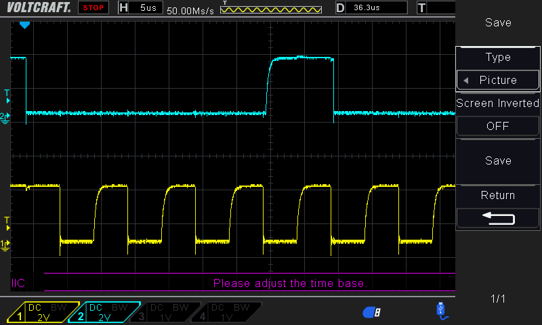542x325 pixels.
Task: Click the blue trigger position triangle marker
Action: coord(25,25)
